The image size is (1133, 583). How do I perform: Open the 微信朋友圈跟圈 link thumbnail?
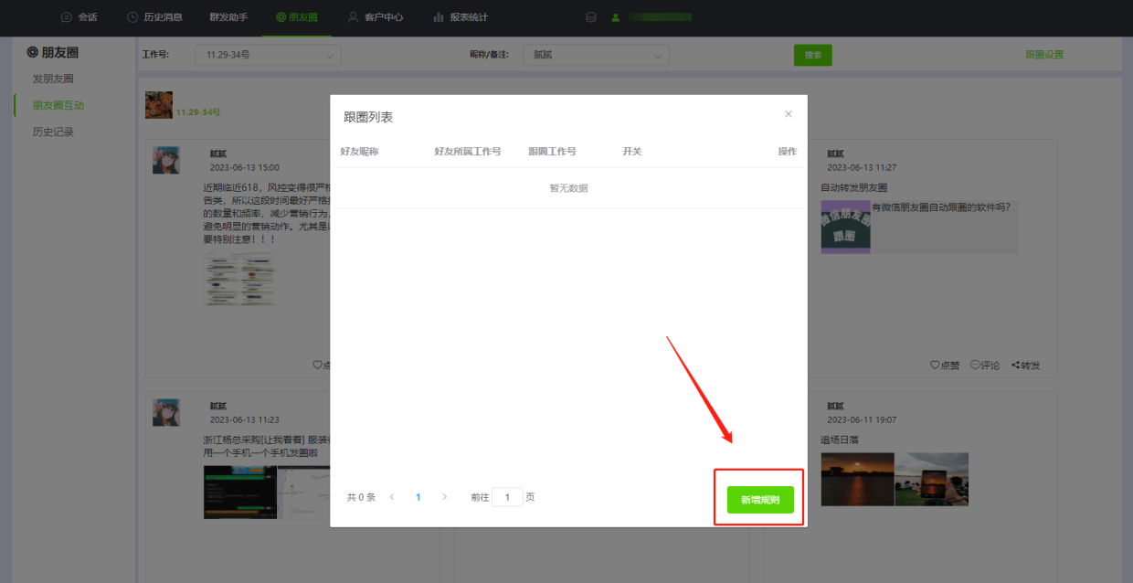[x=845, y=227]
